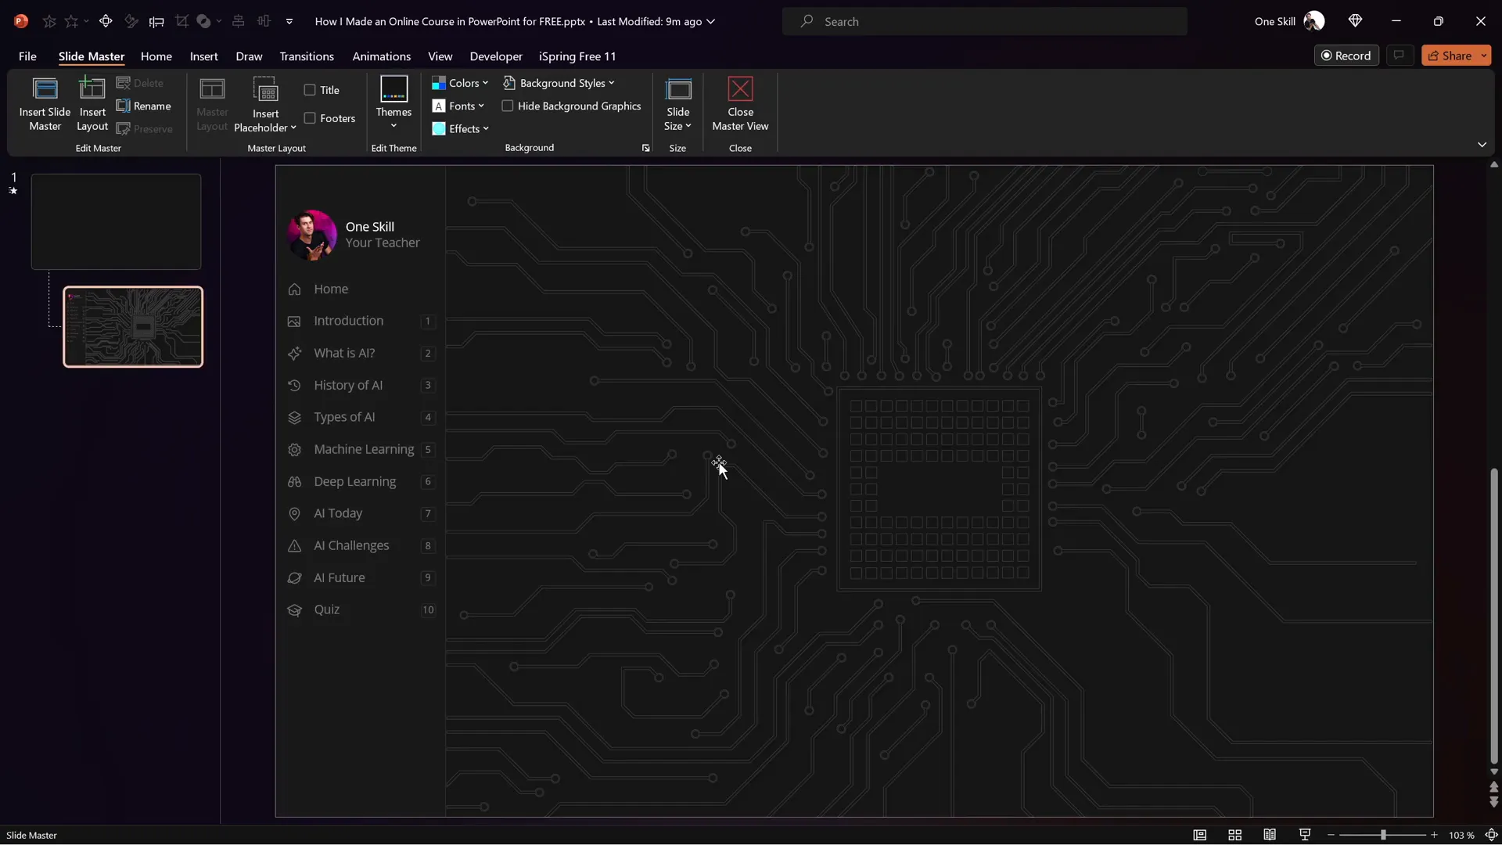Viewport: 1502px width, 845px height.
Task: Select the circuit board layout thumbnail
Action: 133,327
